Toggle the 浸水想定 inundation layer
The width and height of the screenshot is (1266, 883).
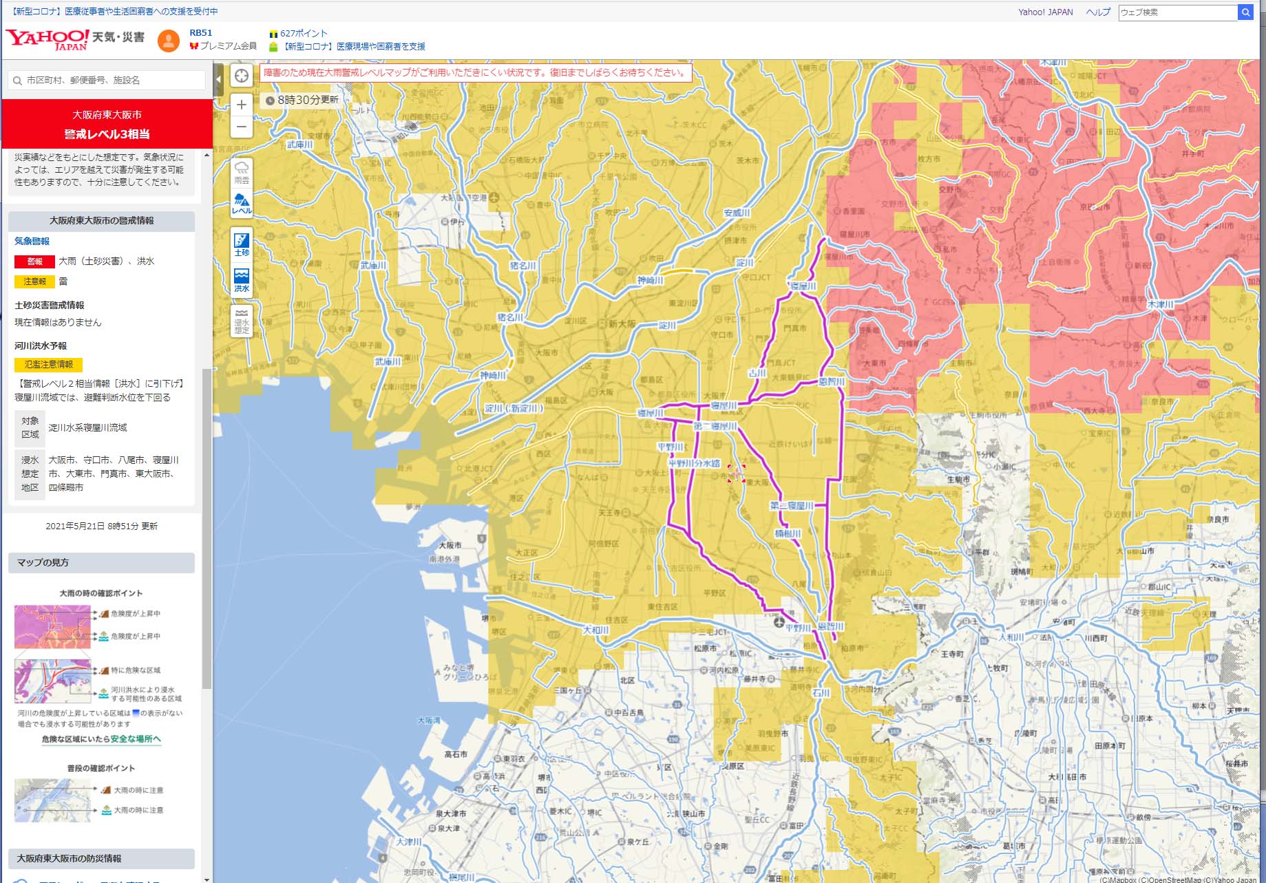(x=242, y=321)
